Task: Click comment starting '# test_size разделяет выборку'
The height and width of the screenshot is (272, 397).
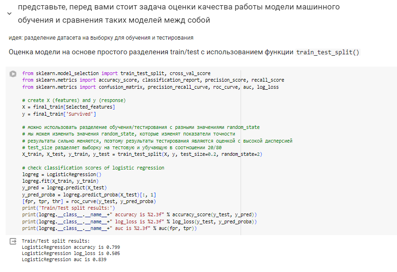Action: tap(122, 147)
